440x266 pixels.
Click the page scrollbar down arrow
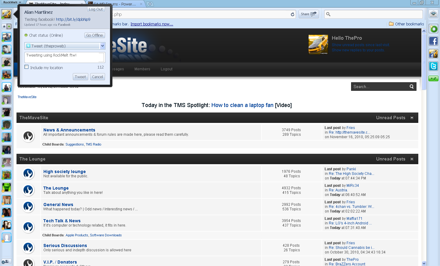pyautogui.click(x=424, y=263)
